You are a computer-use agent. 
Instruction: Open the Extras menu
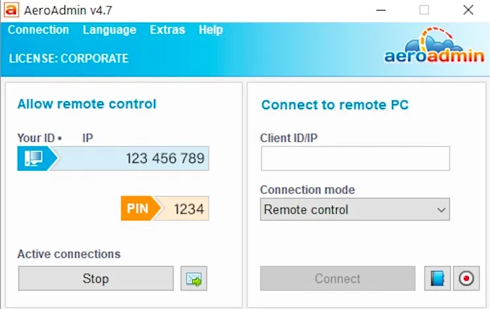tap(168, 30)
